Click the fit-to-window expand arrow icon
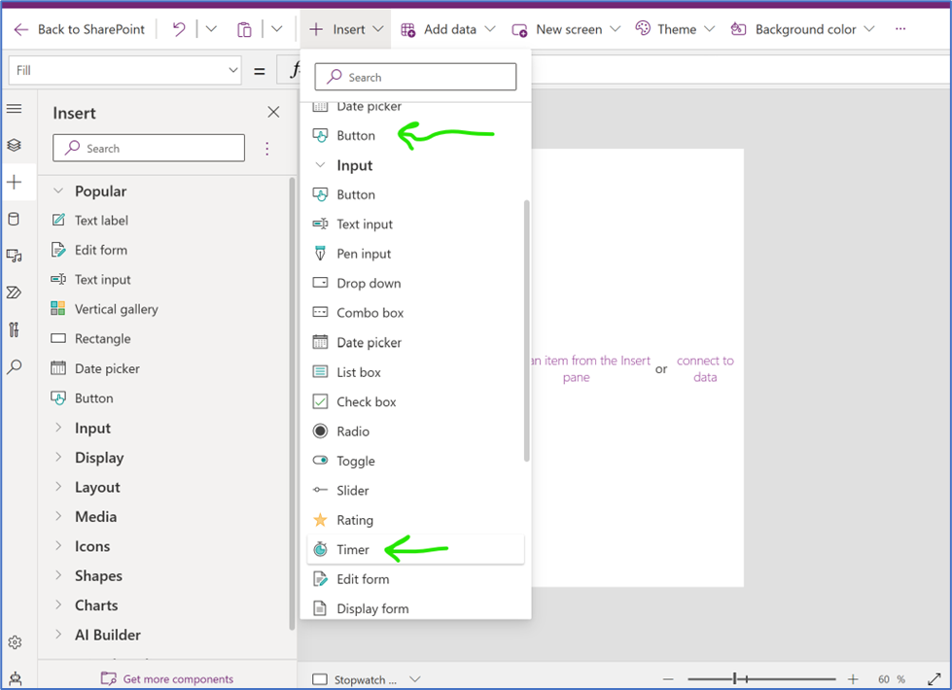Viewport: 952px width, 690px height. (x=934, y=679)
